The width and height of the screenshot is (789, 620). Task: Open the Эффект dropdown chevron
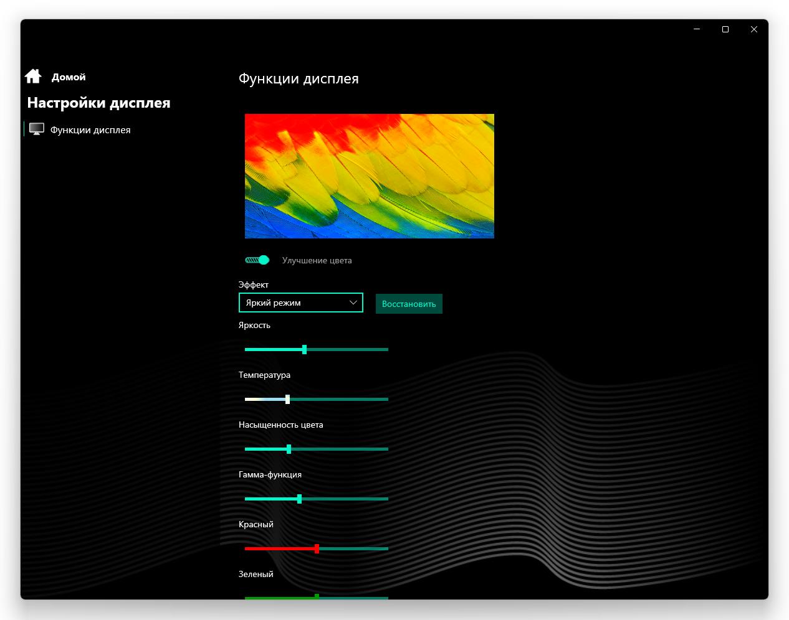click(353, 303)
